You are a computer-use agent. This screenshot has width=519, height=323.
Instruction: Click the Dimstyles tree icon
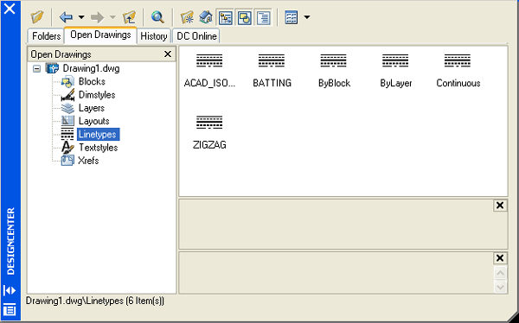(x=67, y=95)
